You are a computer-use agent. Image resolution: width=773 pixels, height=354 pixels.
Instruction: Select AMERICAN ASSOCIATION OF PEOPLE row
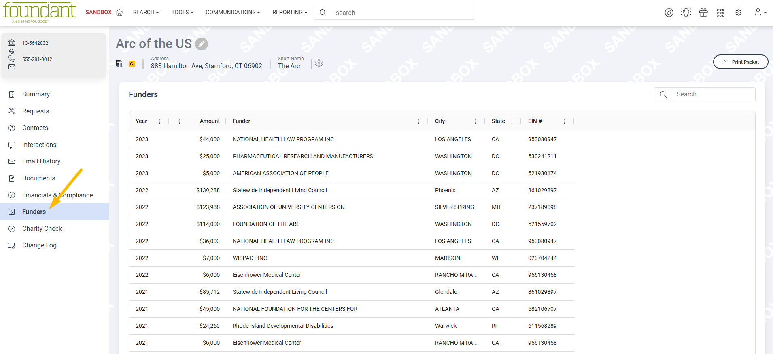tap(351, 173)
